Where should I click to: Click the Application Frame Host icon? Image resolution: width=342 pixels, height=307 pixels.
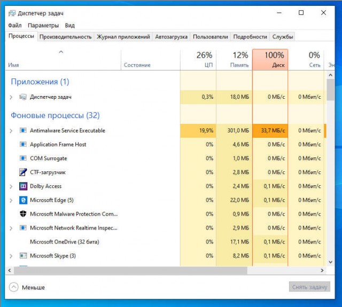click(23, 145)
